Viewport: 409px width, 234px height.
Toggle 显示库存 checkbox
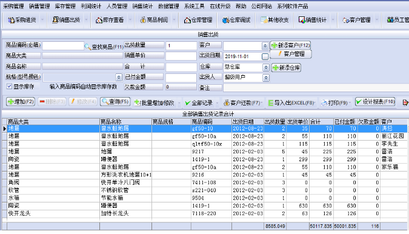point(9,86)
